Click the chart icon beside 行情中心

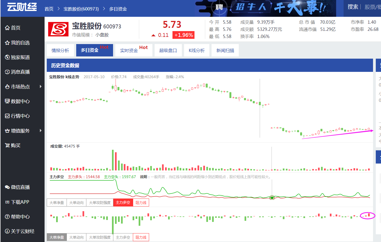tap(7, 116)
